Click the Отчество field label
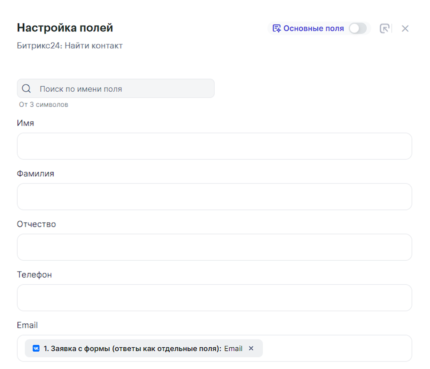The height and width of the screenshot is (369, 430). [x=36, y=224]
